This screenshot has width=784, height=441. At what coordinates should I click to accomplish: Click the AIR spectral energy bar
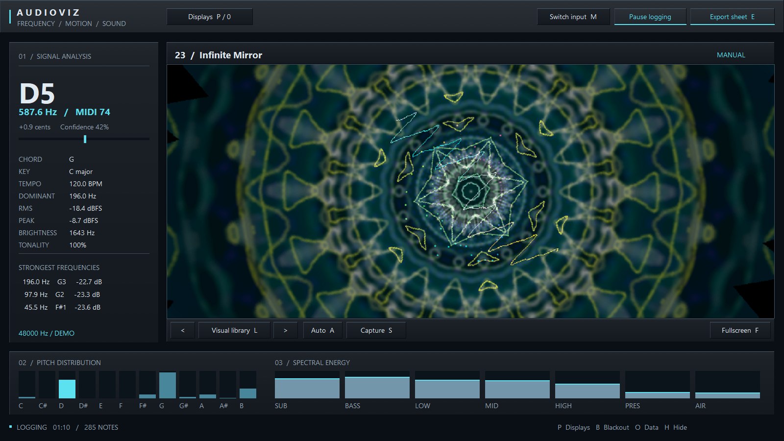tap(728, 385)
